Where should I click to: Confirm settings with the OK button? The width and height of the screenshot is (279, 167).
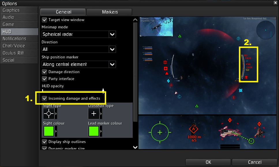(208, 162)
